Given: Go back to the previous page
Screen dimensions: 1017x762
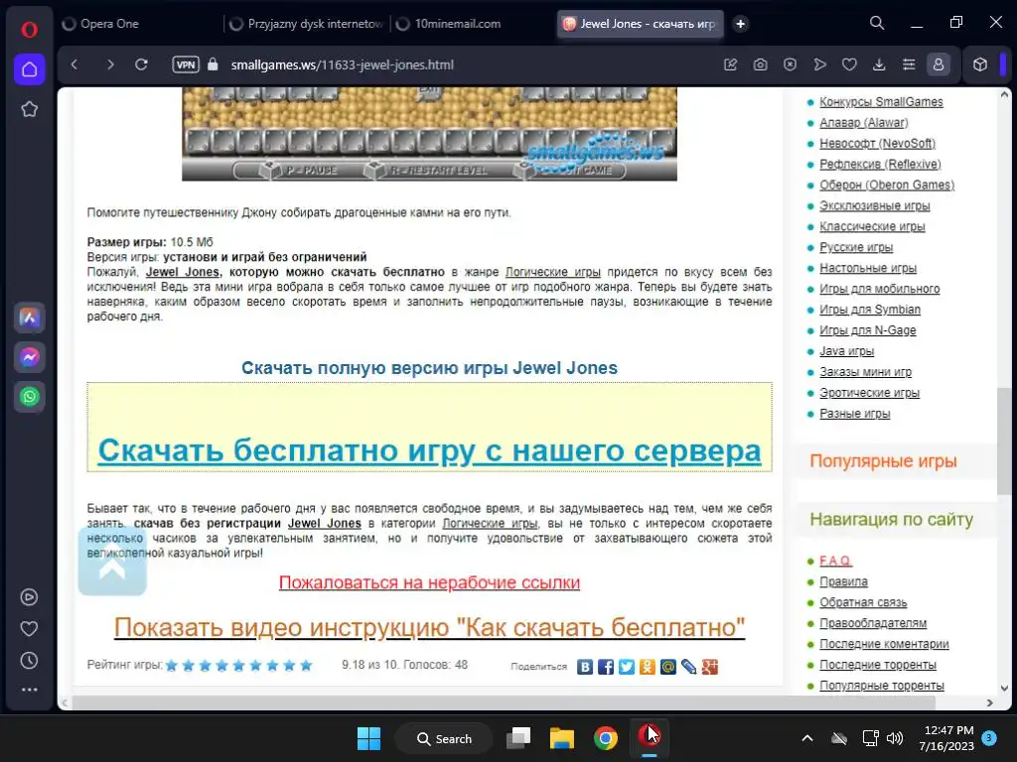Looking at the screenshot, I should (74, 64).
